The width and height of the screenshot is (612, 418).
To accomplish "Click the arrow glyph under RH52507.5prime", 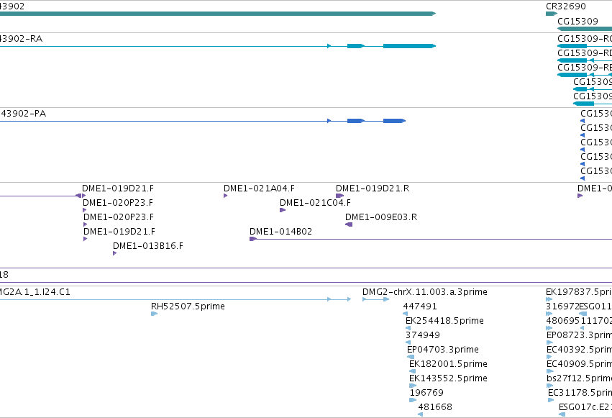I will click(x=154, y=314).
